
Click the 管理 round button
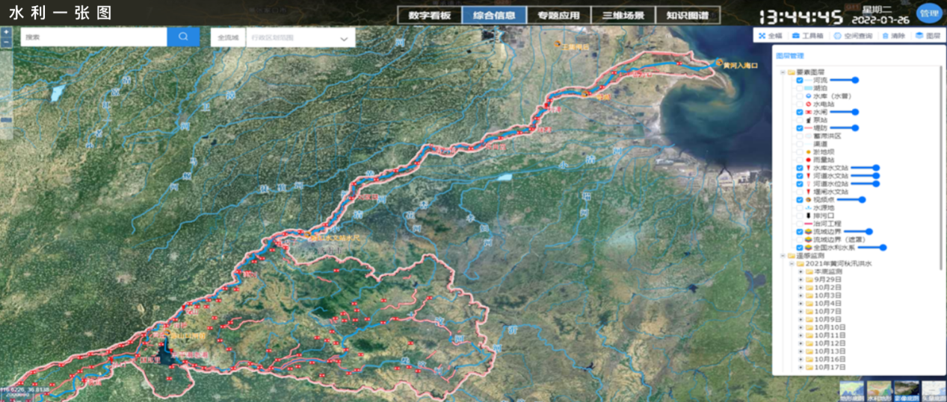[928, 14]
